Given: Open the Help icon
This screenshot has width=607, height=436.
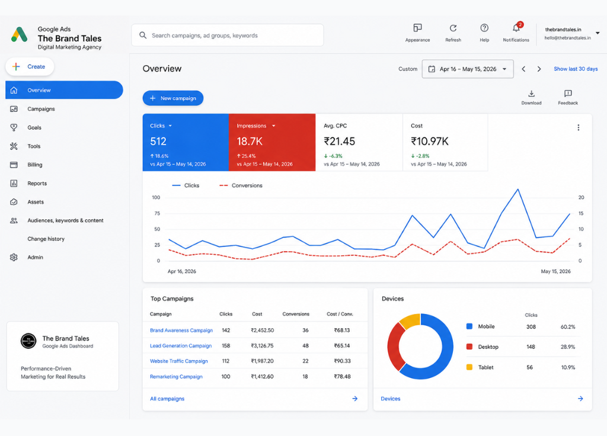Looking at the screenshot, I should 484,28.
